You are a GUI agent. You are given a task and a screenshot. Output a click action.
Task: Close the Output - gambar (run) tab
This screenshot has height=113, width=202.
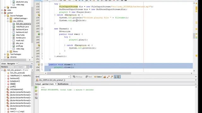56,84
